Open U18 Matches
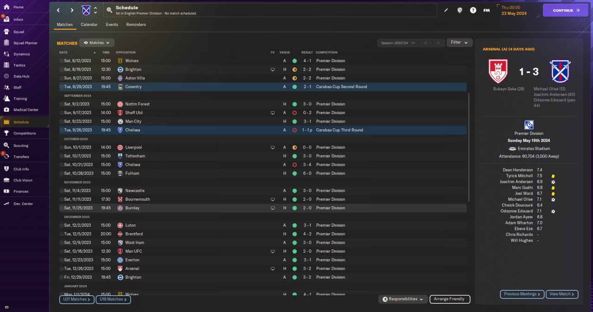593x312 pixels. click(113, 299)
